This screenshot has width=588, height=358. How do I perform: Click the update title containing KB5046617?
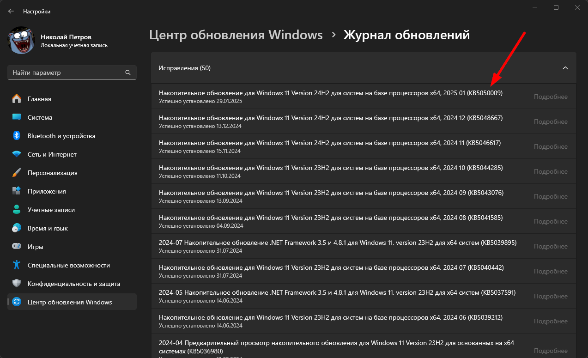pyautogui.click(x=330, y=143)
